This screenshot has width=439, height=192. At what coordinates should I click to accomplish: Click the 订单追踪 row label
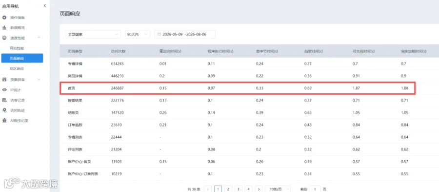point(75,125)
